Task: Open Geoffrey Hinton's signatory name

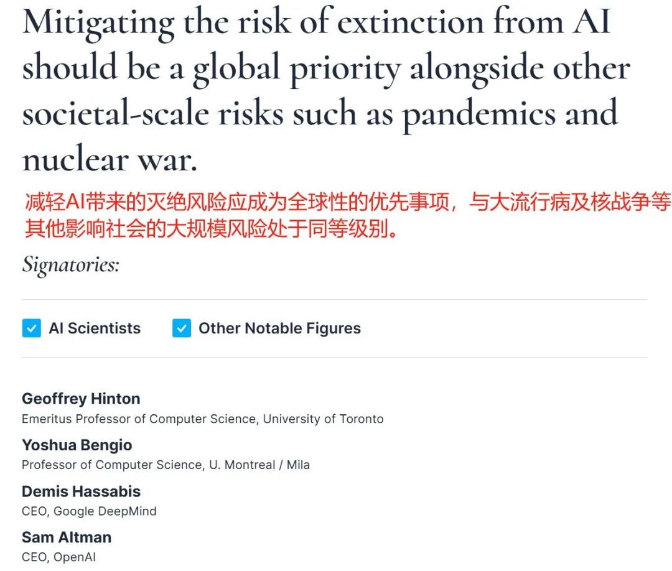Action: [81, 399]
